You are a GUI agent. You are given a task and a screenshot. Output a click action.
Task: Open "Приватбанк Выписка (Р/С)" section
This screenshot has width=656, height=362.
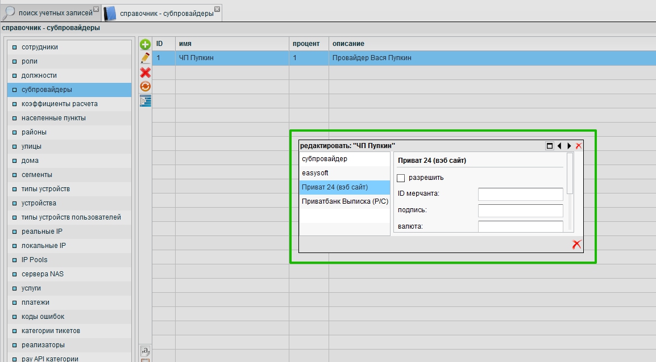344,201
